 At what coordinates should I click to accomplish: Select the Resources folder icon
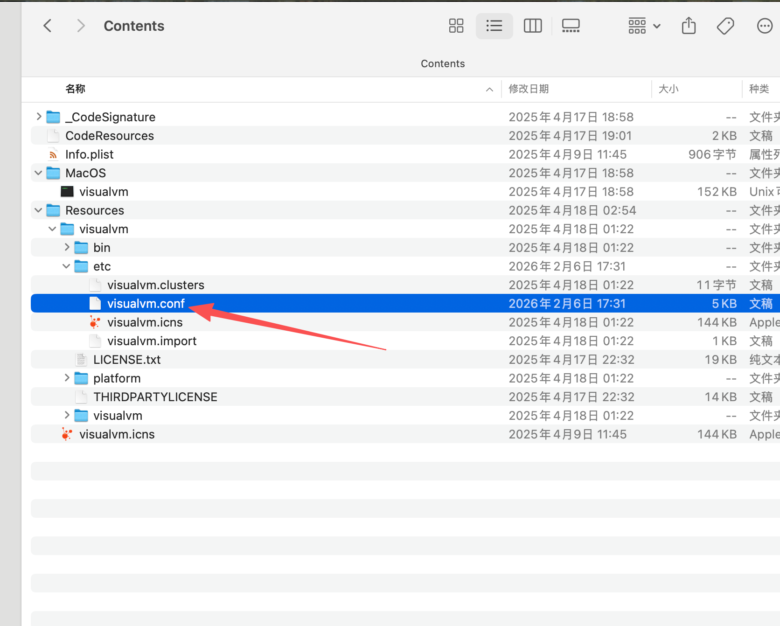[53, 210]
